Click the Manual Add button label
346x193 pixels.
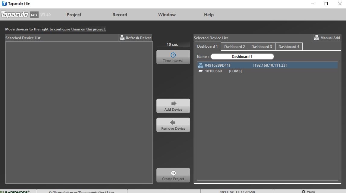(x=330, y=38)
